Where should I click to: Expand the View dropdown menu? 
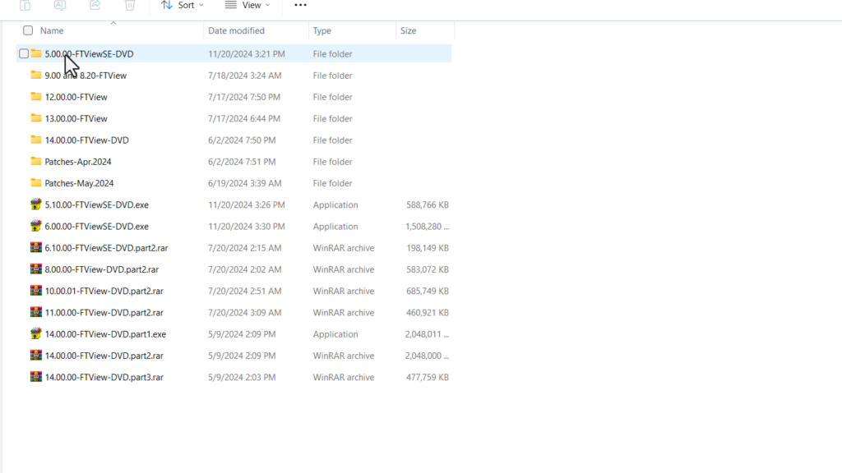pyautogui.click(x=248, y=5)
